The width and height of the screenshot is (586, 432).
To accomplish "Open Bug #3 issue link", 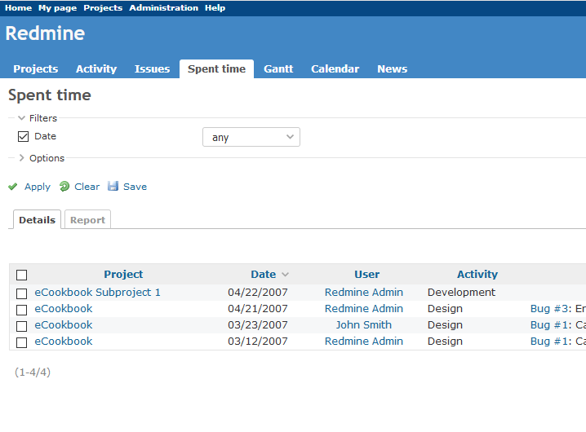I will click(550, 309).
